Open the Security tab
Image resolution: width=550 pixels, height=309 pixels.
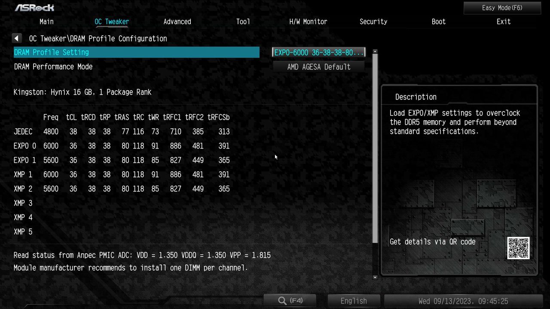(373, 21)
